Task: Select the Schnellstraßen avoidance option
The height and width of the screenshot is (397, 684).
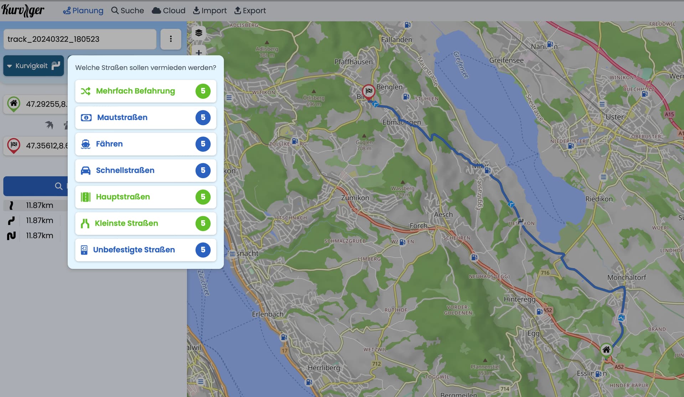Action: click(x=146, y=170)
